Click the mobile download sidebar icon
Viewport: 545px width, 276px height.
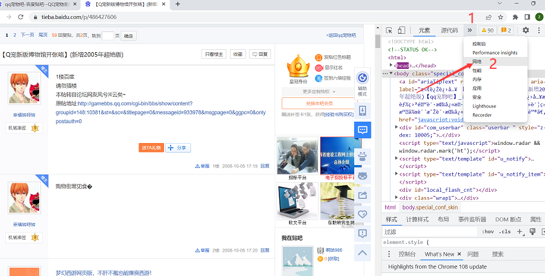tap(362, 111)
